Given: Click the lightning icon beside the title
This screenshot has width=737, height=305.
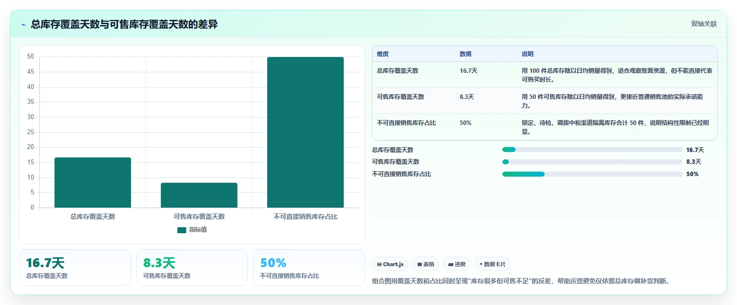Looking at the screenshot, I should click(x=24, y=24).
